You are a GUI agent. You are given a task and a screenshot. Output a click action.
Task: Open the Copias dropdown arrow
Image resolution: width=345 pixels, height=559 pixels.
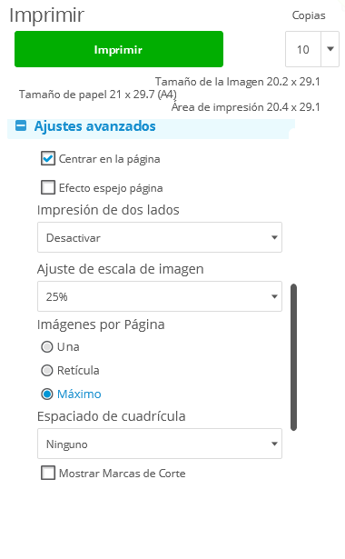click(330, 49)
